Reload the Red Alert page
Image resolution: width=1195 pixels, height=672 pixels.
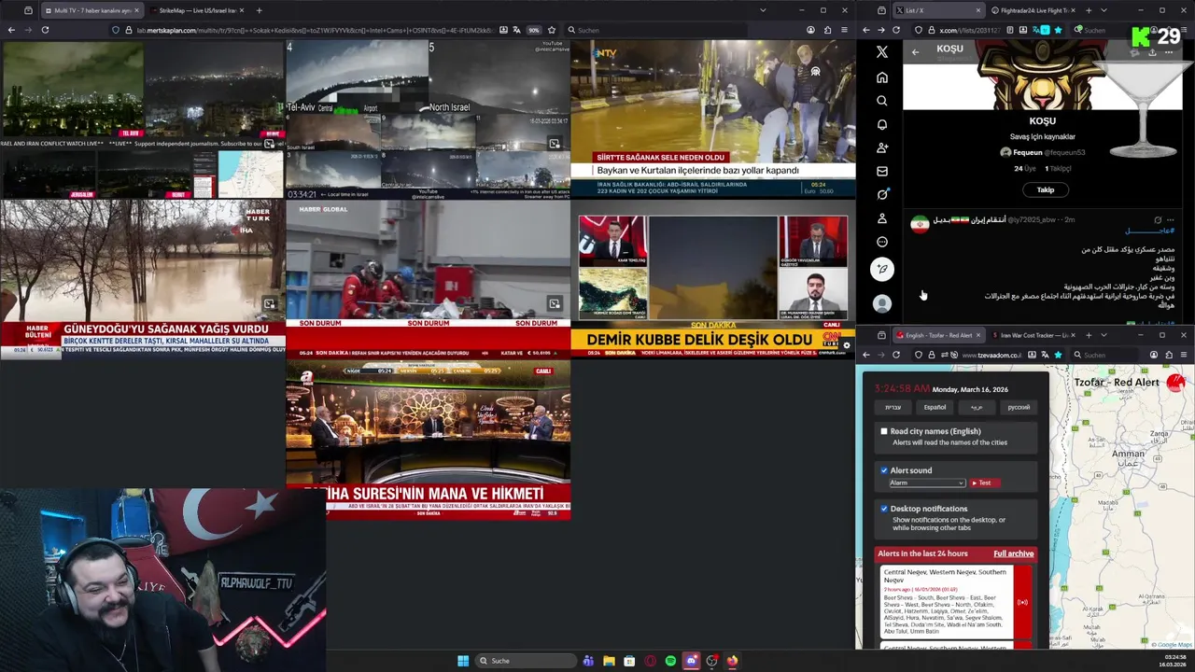(896, 355)
